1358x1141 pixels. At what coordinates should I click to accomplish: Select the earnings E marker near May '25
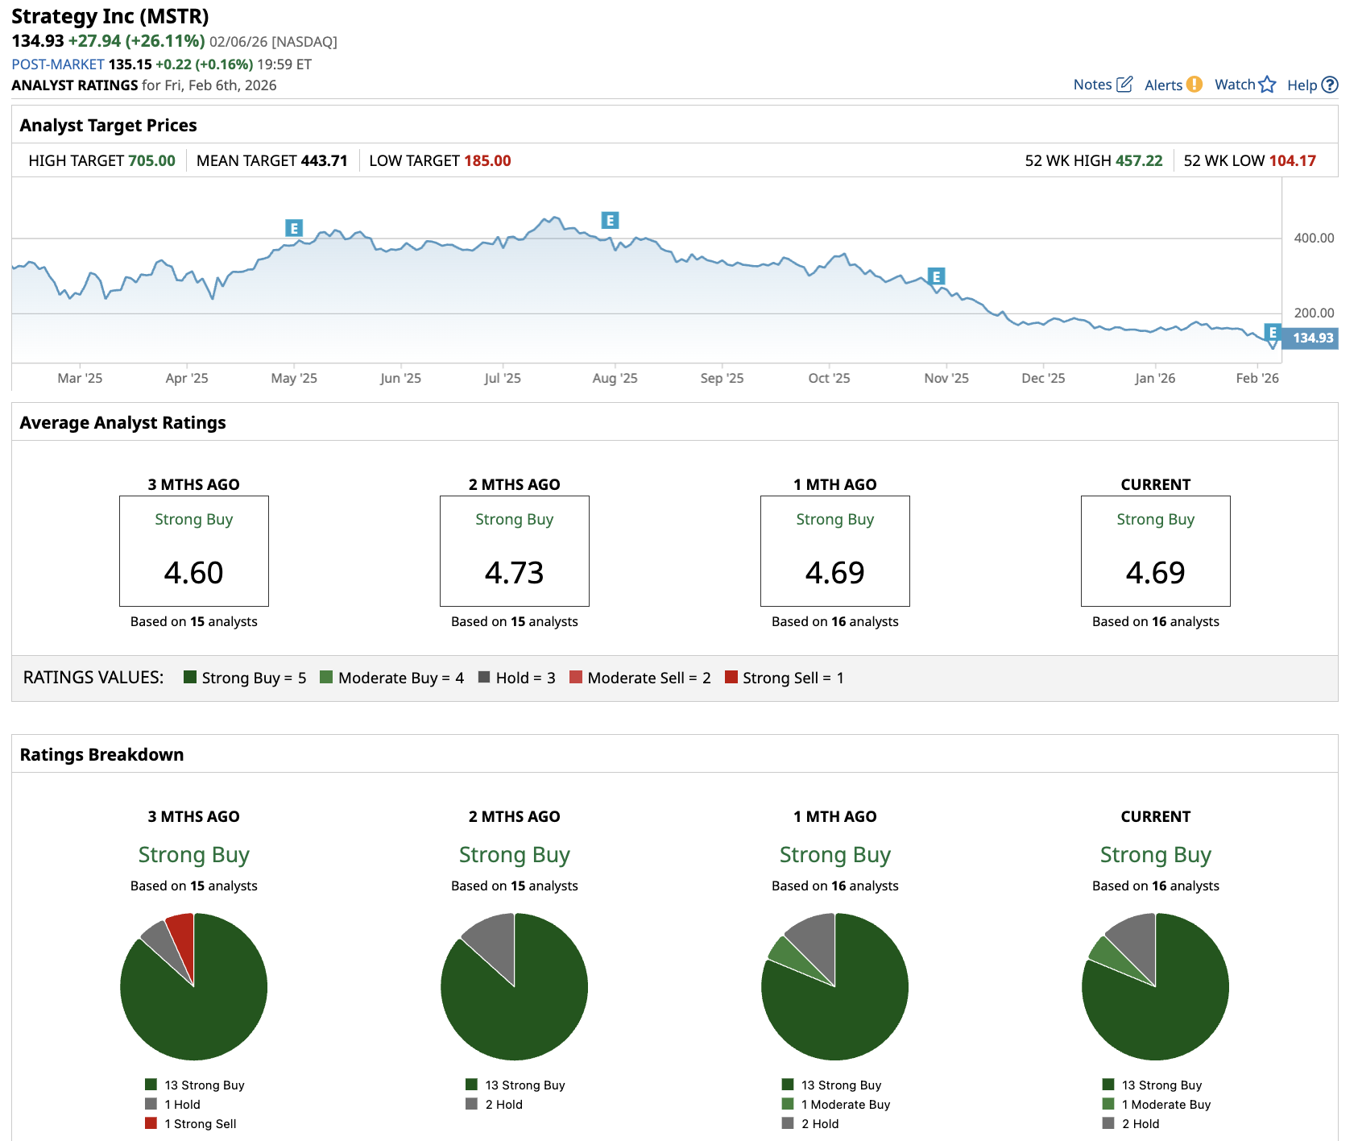[294, 228]
